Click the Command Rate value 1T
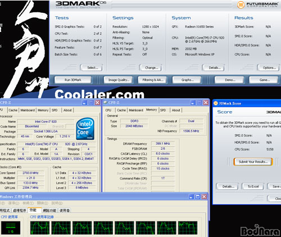Screen dimensions: 281x237 pyautogui.click(x=163, y=178)
